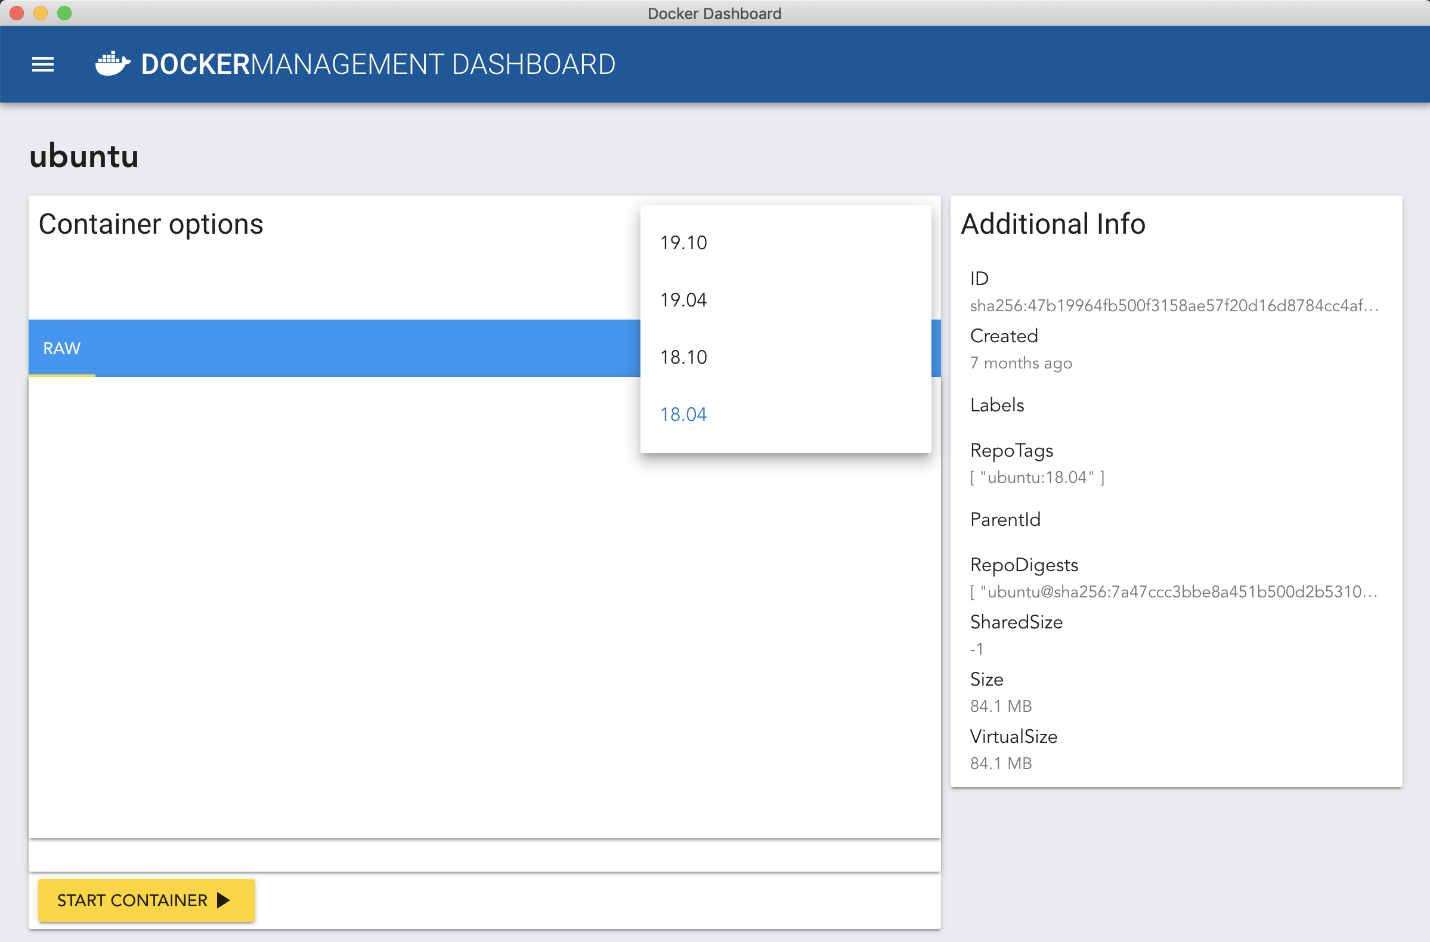Pick the highlighted 18.04 tag

click(x=684, y=414)
